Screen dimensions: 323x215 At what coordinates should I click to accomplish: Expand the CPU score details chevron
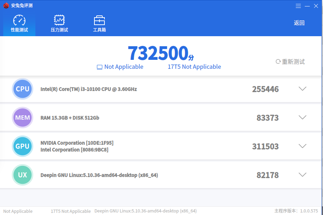(x=302, y=89)
